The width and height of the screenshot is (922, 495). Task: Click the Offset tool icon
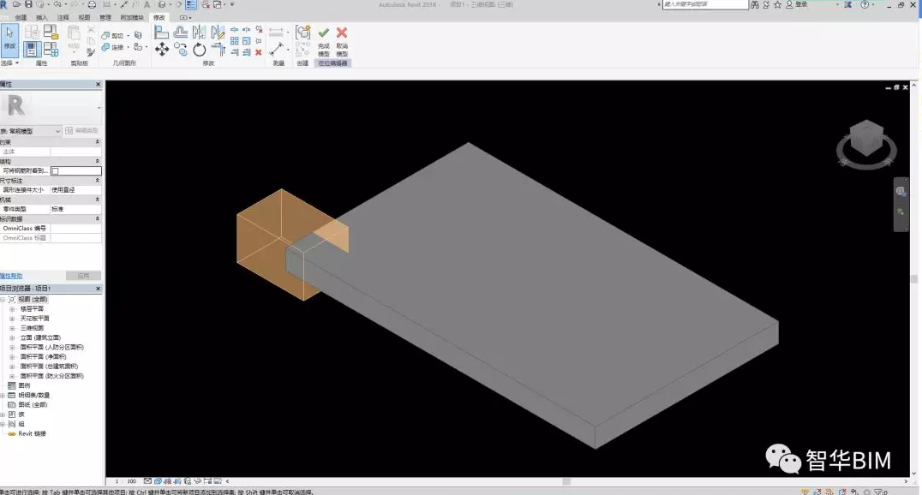(x=181, y=33)
